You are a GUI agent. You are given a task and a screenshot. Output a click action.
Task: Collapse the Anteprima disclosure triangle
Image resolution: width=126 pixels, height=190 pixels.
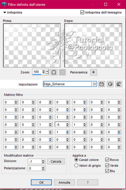pos(5,12)
